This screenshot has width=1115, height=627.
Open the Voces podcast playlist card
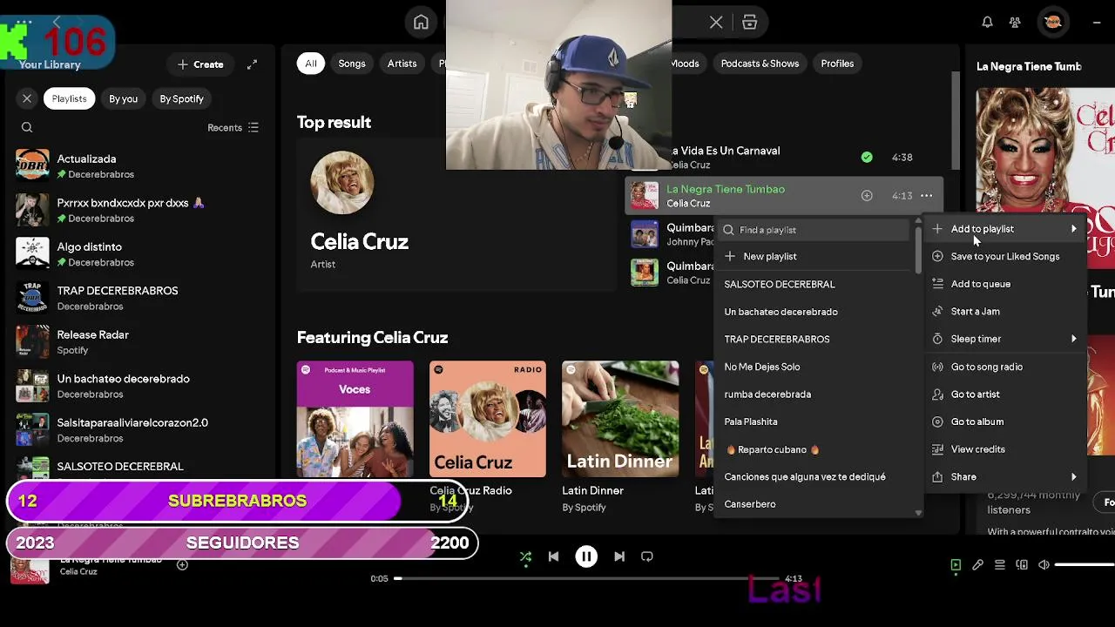pos(355,419)
